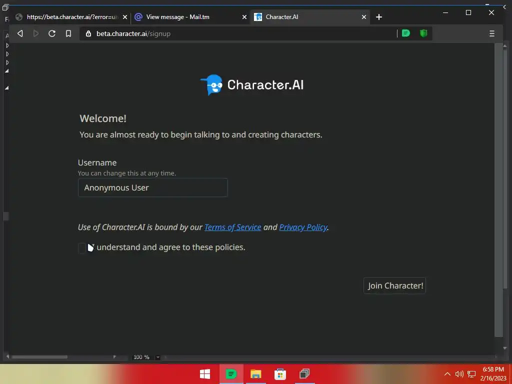This screenshot has height=384, width=512.
Task: Close the browser window
Action: click(x=491, y=12)
